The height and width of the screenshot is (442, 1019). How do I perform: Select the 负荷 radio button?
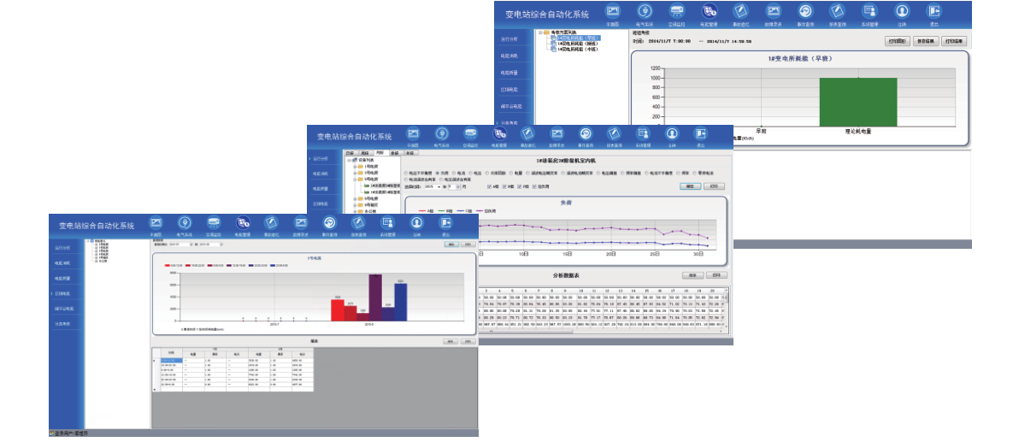click(435, 171)
